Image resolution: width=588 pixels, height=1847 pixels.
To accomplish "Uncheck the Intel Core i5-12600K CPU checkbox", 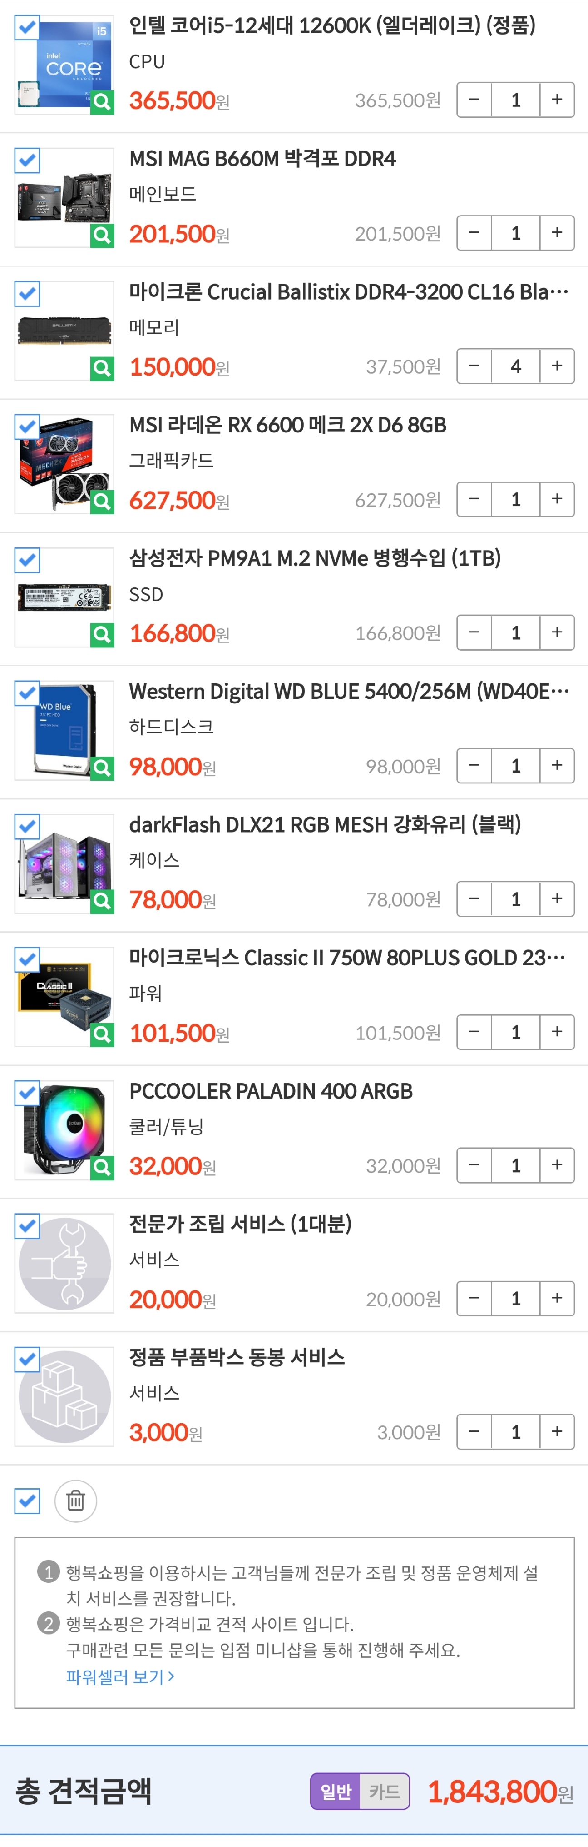I will [x=27, y=27].
